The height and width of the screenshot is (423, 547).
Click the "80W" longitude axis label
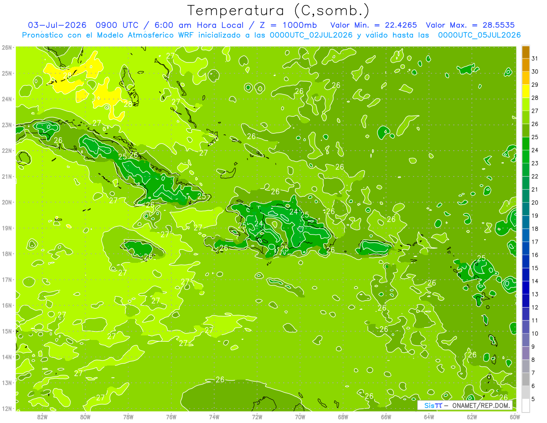coord(85,417)
